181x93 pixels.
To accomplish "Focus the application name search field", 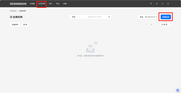I will (x=95, y=17).
